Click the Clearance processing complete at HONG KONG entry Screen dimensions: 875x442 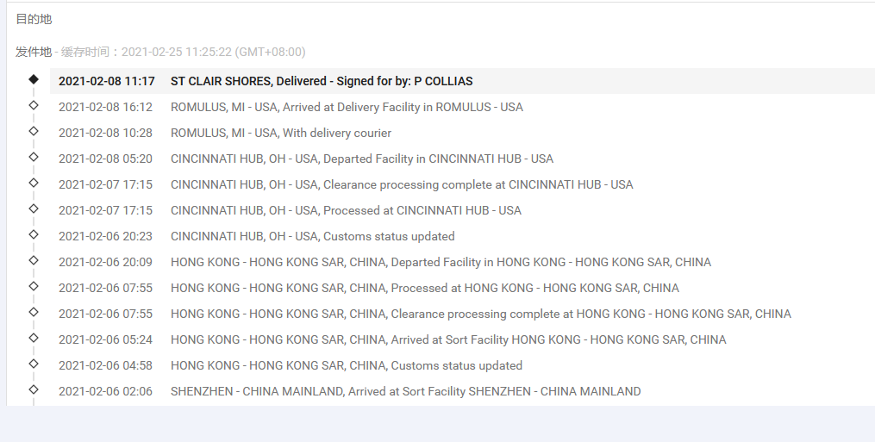tap(481, 314)
